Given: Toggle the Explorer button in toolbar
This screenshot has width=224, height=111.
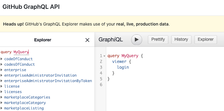Looking at the screenshot, I should point(205,40).
